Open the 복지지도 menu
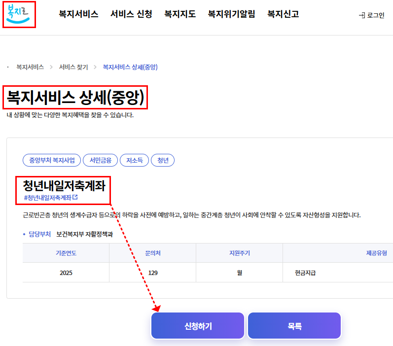 [180, 14]
